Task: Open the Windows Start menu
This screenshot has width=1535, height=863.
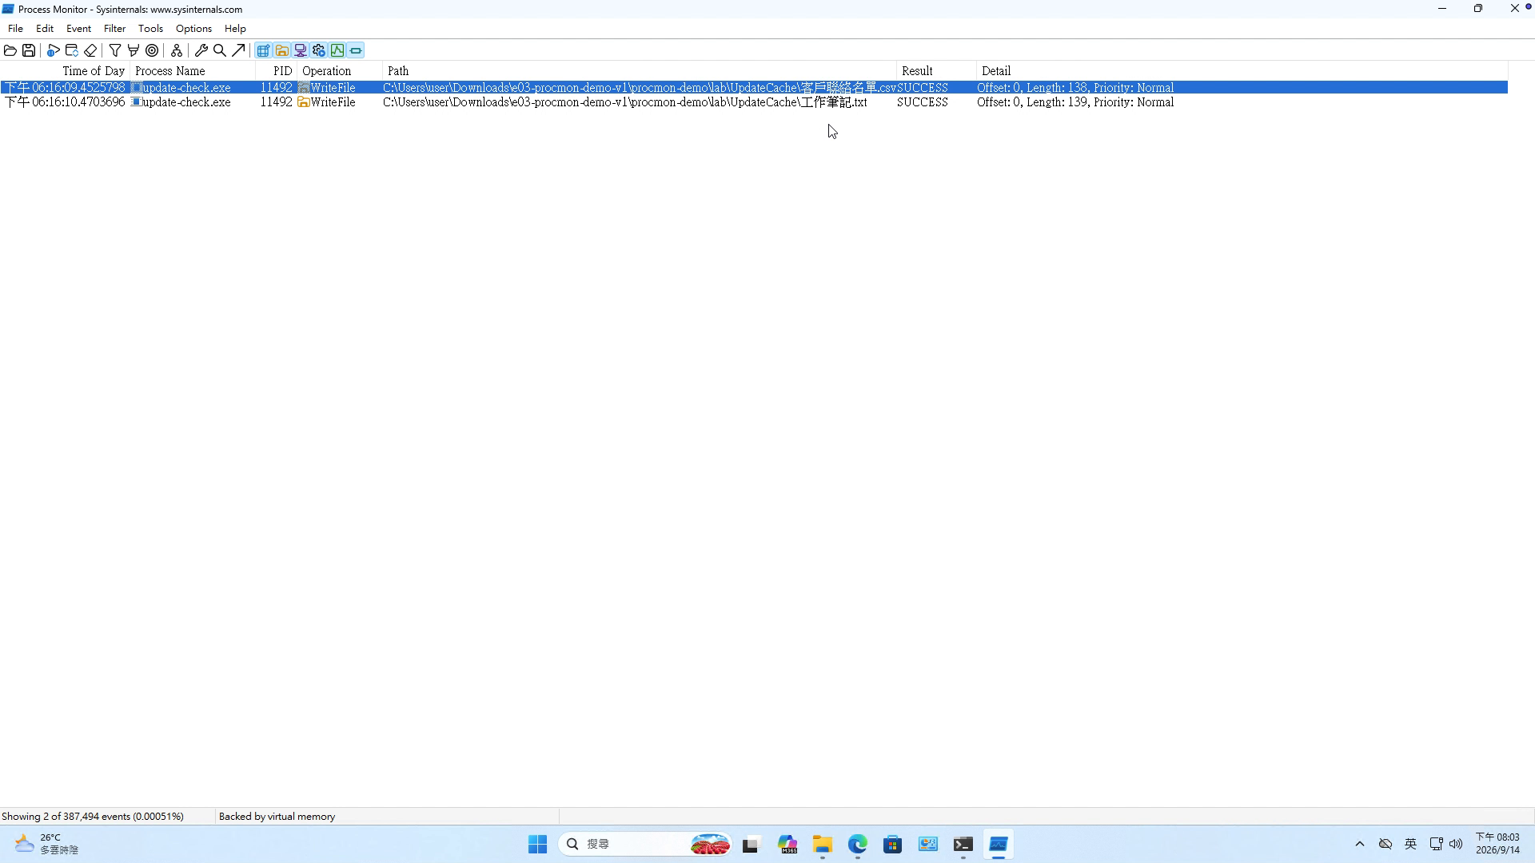Action: coord(537,845)
